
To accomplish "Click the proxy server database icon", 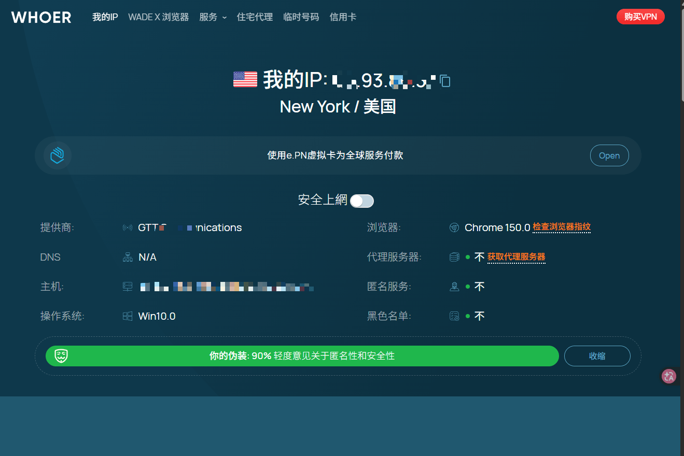I will click(454, 257).
